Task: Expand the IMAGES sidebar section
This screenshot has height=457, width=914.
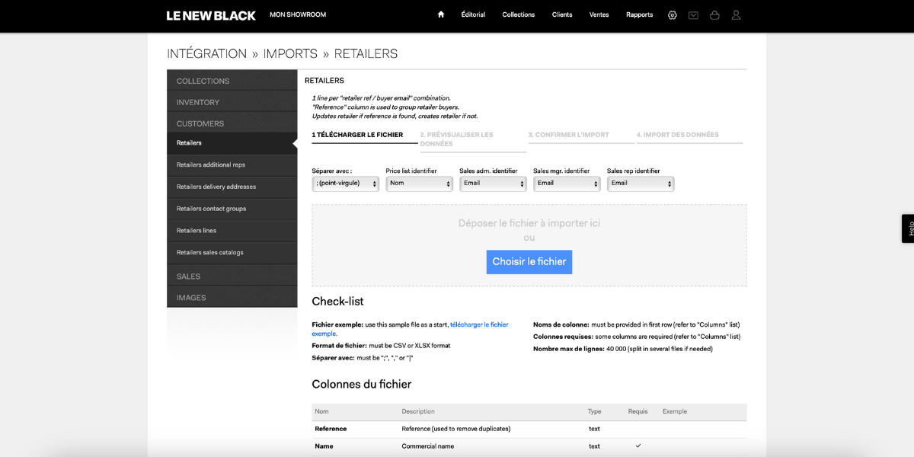Action: pyautogui.click(x=232, y=298)
